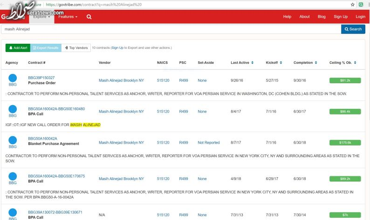Click the masih Alinejad search field

coord(171,29)
